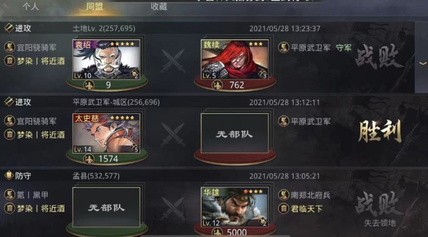Open the 魏续 defender portrait card

click(235, 60)
